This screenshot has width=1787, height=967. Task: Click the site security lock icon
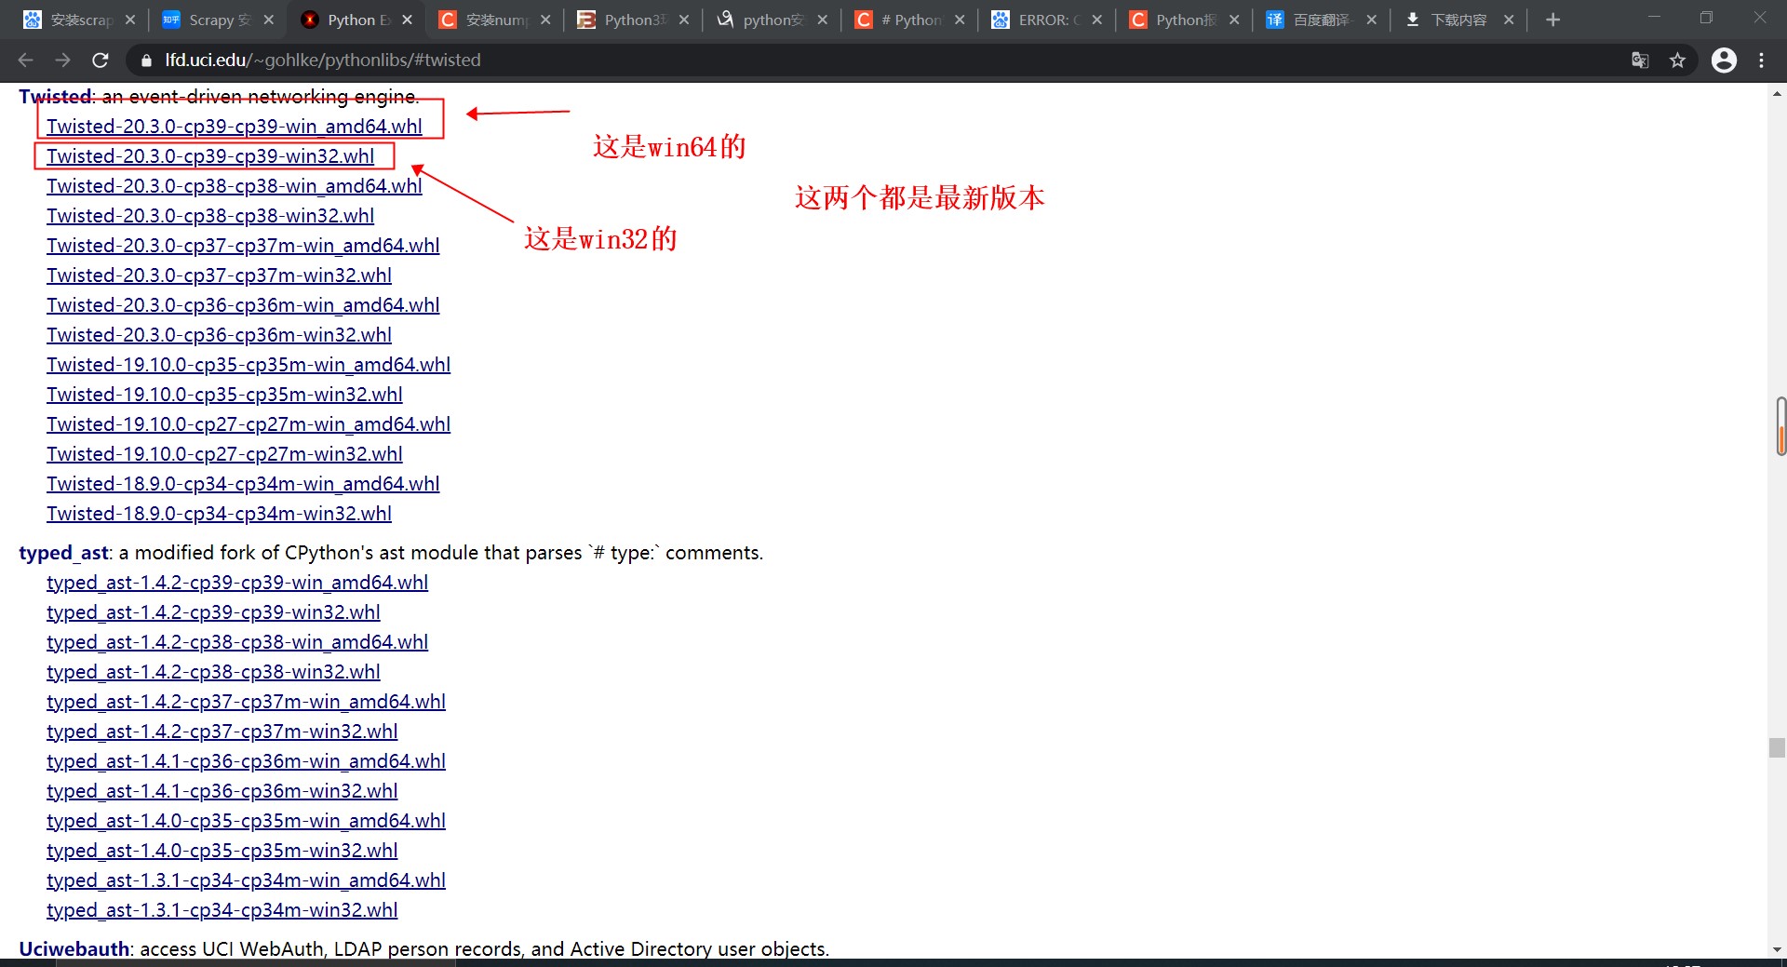(x=146, y=60)
